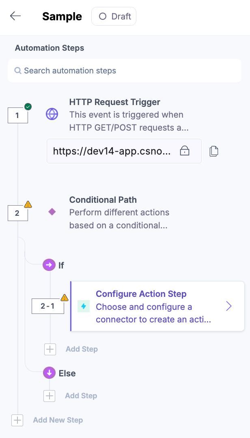Screen dimensions: 250x438
Task: Open Configure Action Step chevron
Action: [229, 306]
